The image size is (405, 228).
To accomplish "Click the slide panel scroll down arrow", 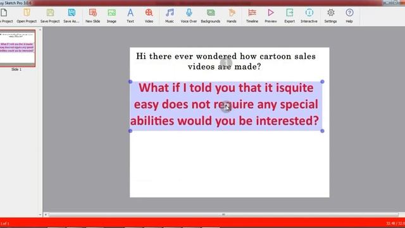I will (x=40, y=215).
